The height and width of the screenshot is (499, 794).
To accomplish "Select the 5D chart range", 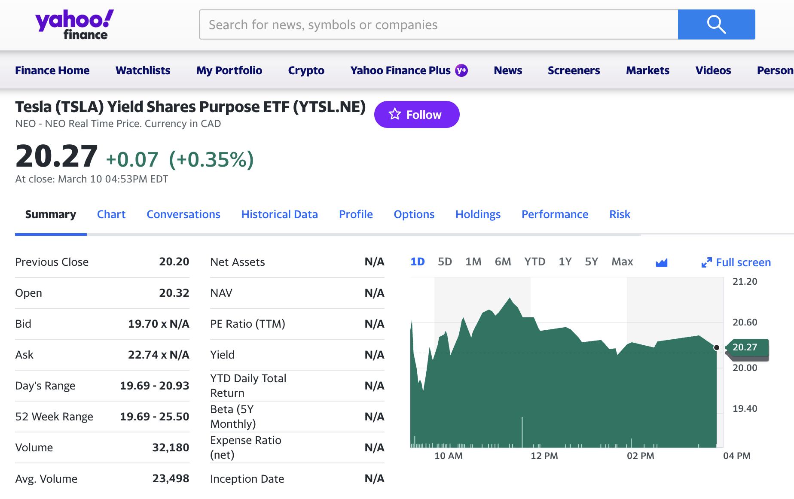I will (445, 262).
